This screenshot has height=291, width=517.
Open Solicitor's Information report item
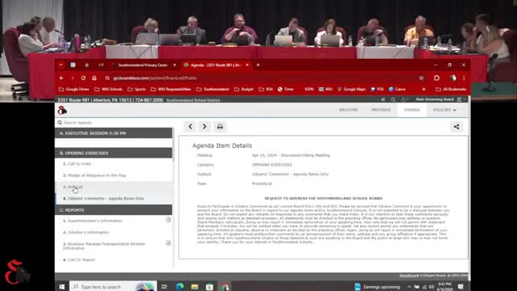pos(86,232)
